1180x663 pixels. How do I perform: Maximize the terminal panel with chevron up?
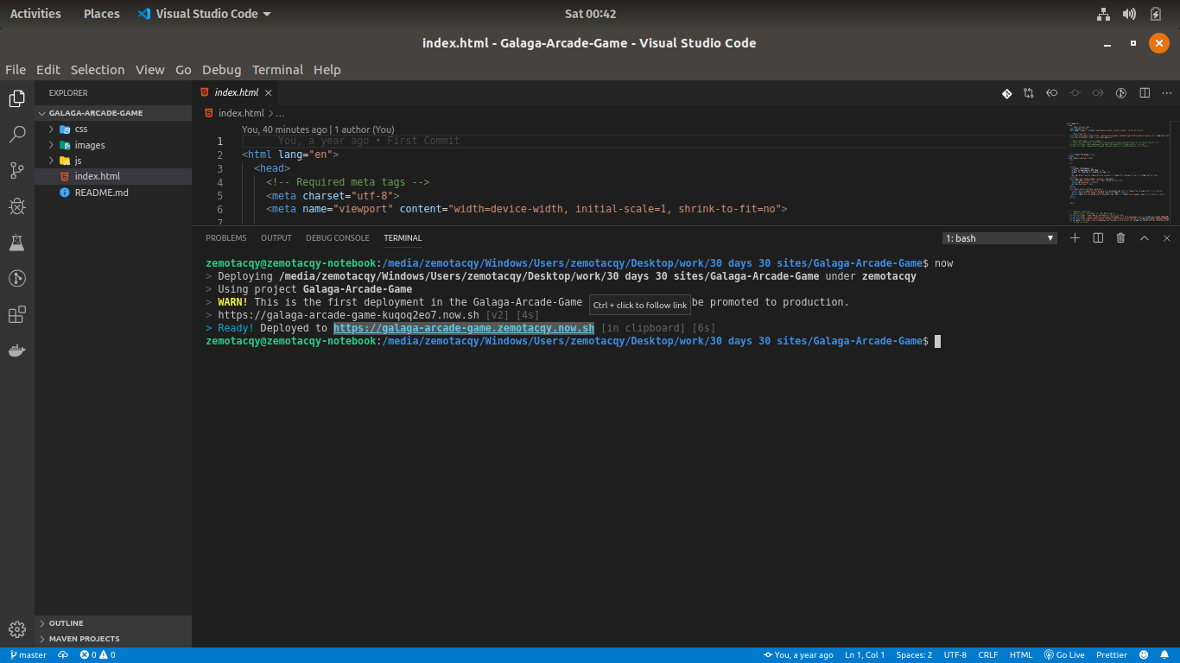[x=1144, y=237]
